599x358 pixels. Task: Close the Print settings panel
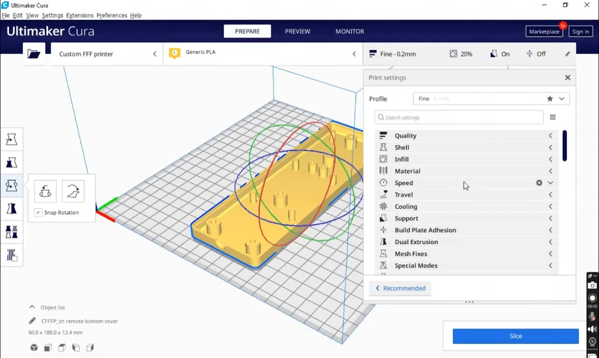567,78
